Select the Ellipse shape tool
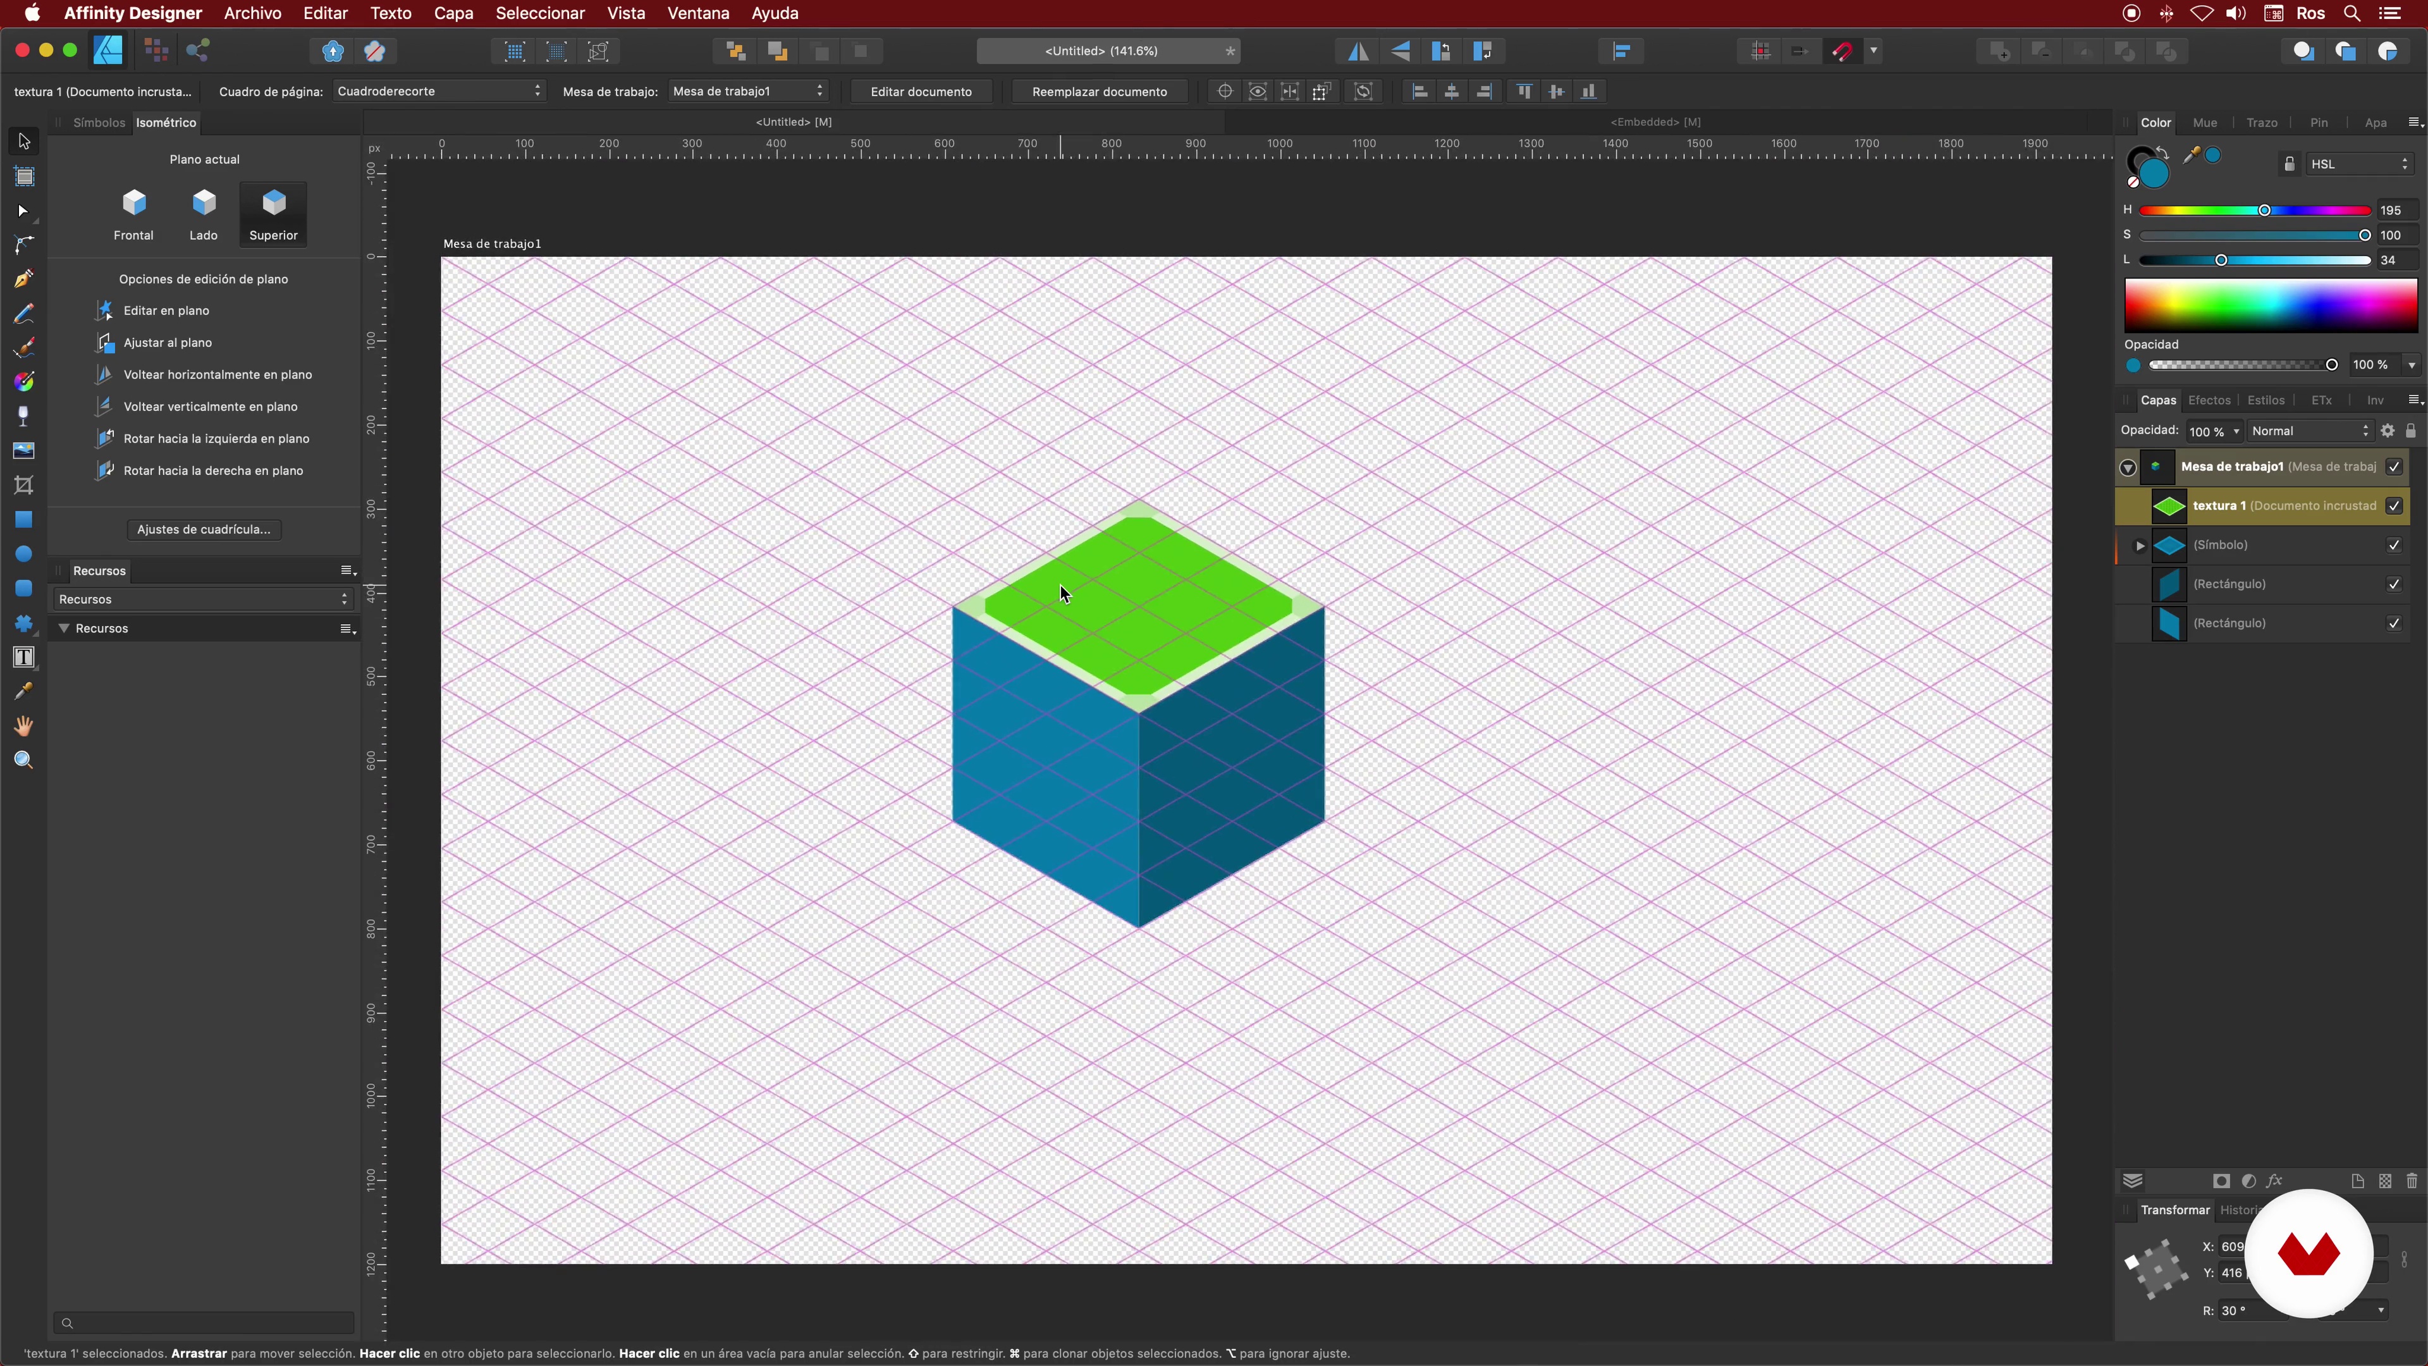This screenshot has width=2428, height=1366. coord(23,553)
